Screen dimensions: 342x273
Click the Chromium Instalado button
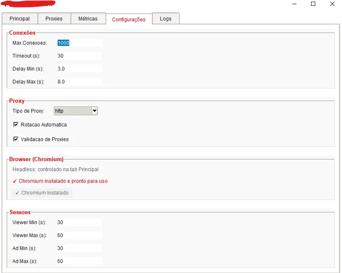42,193
